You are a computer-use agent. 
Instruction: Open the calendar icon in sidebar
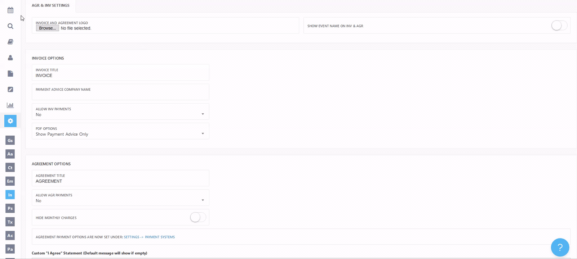(x=10, y=10)
